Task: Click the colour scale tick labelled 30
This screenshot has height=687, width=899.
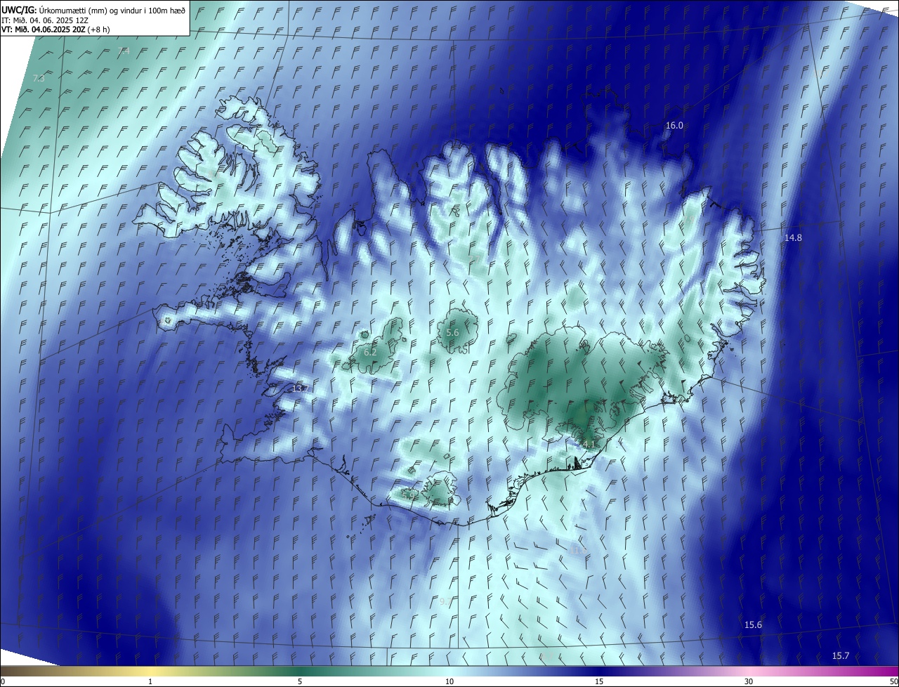Action: point(749,681)
